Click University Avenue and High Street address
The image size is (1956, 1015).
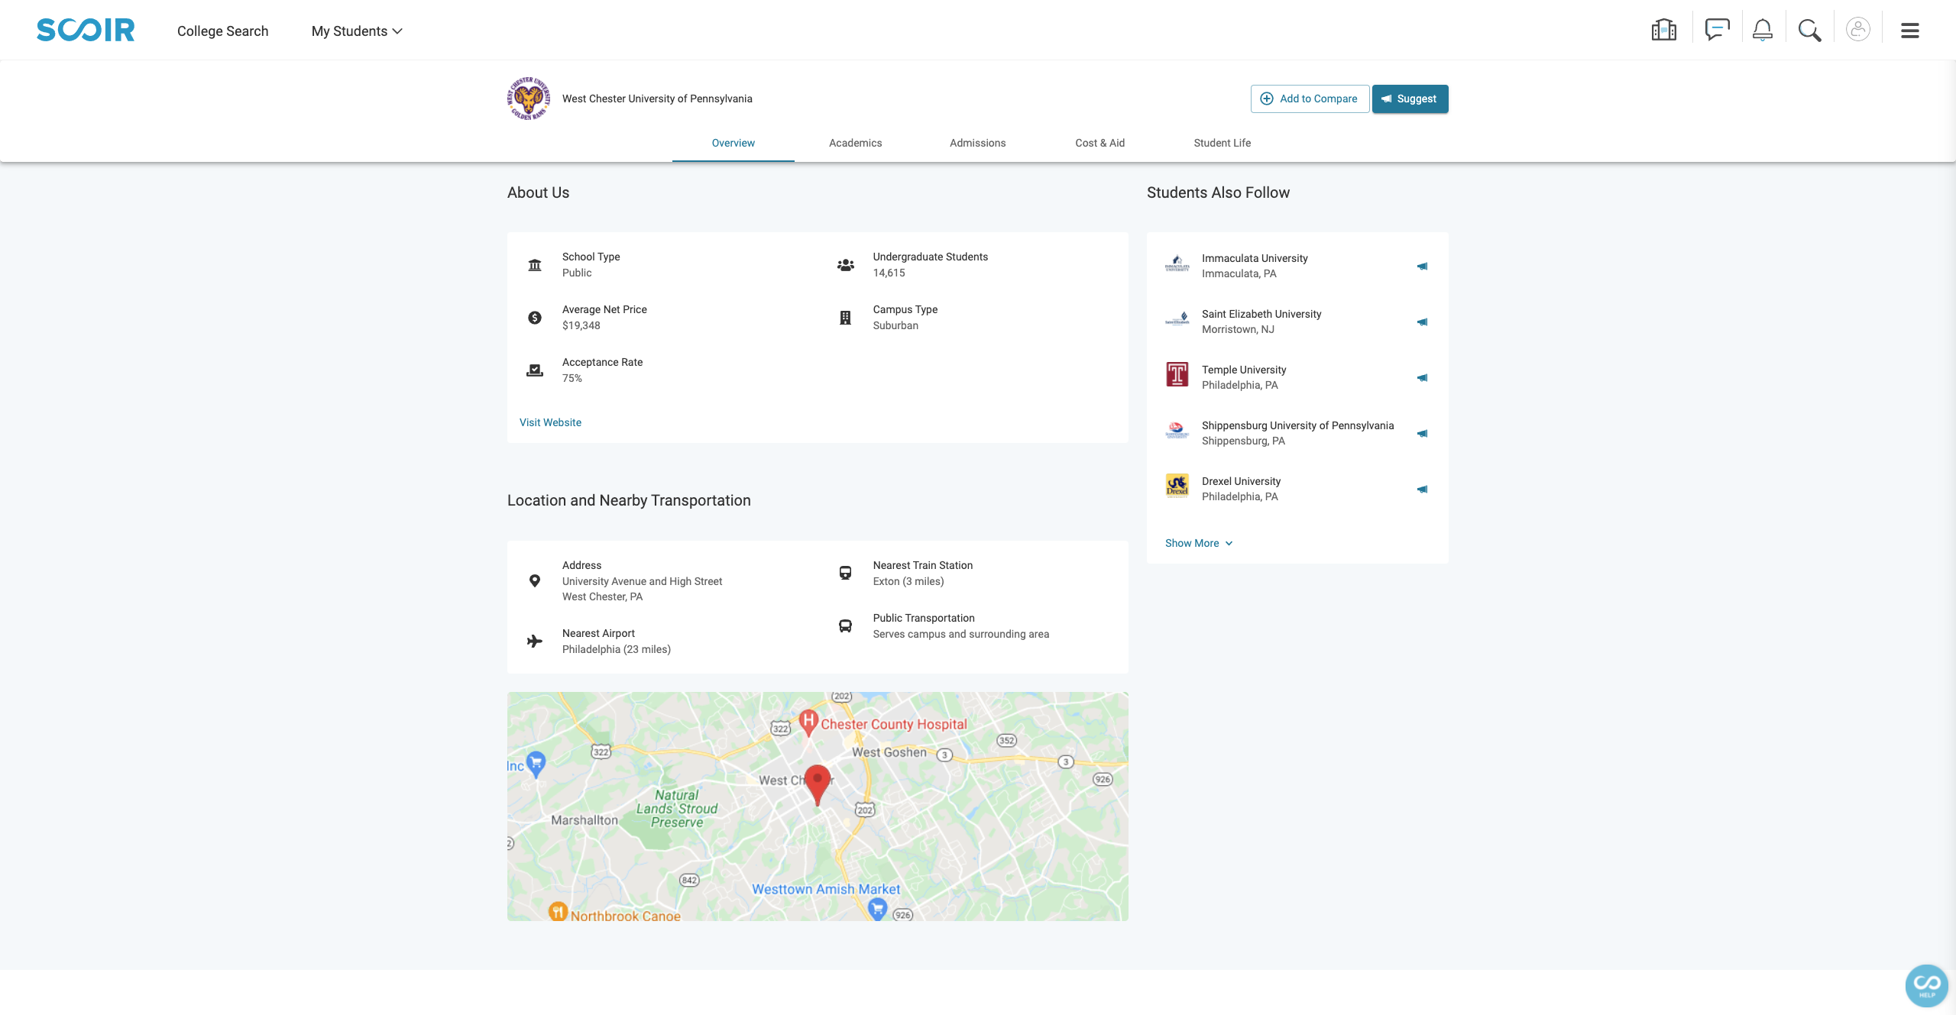642,581
